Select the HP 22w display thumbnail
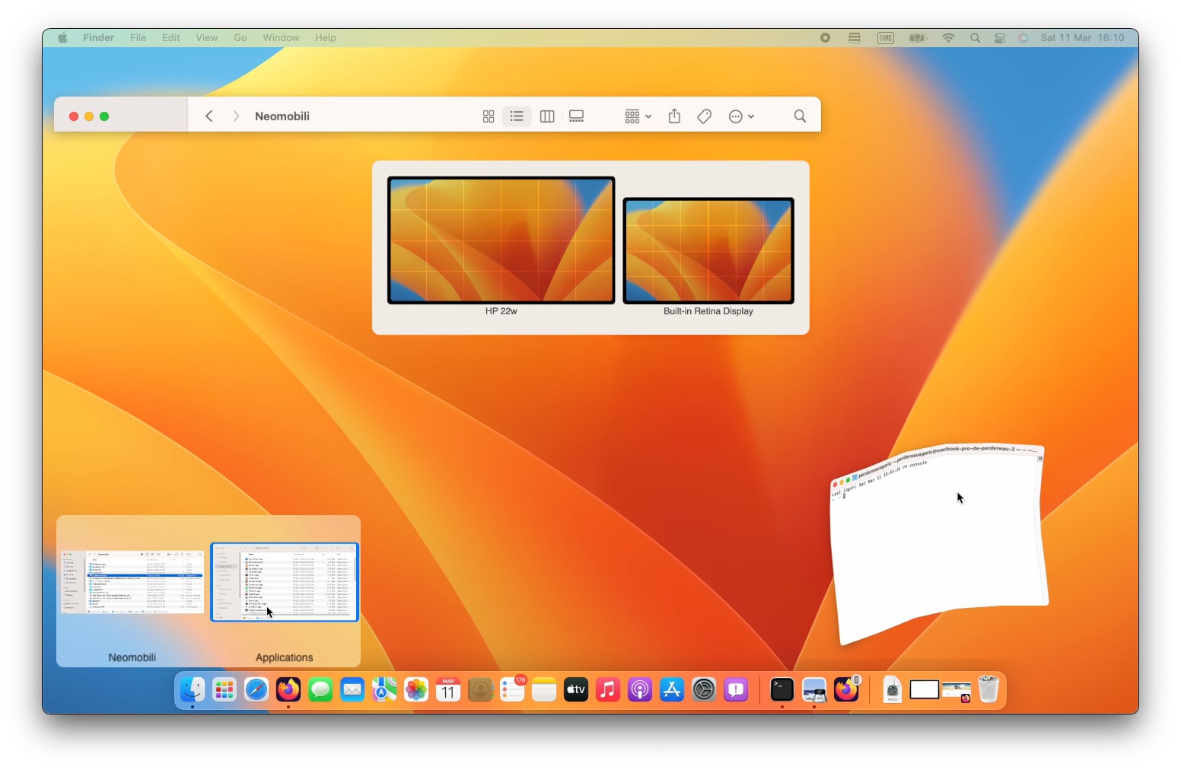Screen dimensions: 1181x770 click(501, 240)
